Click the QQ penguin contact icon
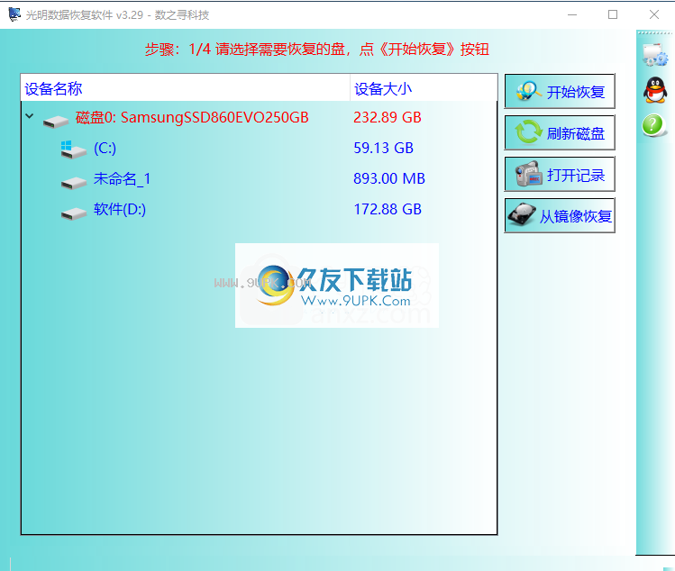The width and height of the screenshot is (675, 571). point(655,90)
